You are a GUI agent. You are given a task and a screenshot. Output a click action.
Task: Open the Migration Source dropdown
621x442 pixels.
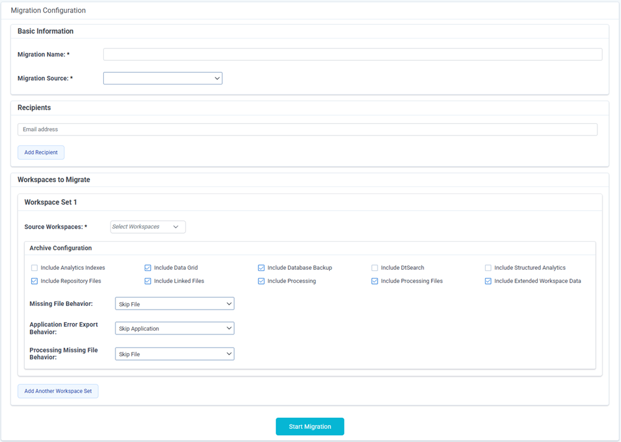[163, 78]
